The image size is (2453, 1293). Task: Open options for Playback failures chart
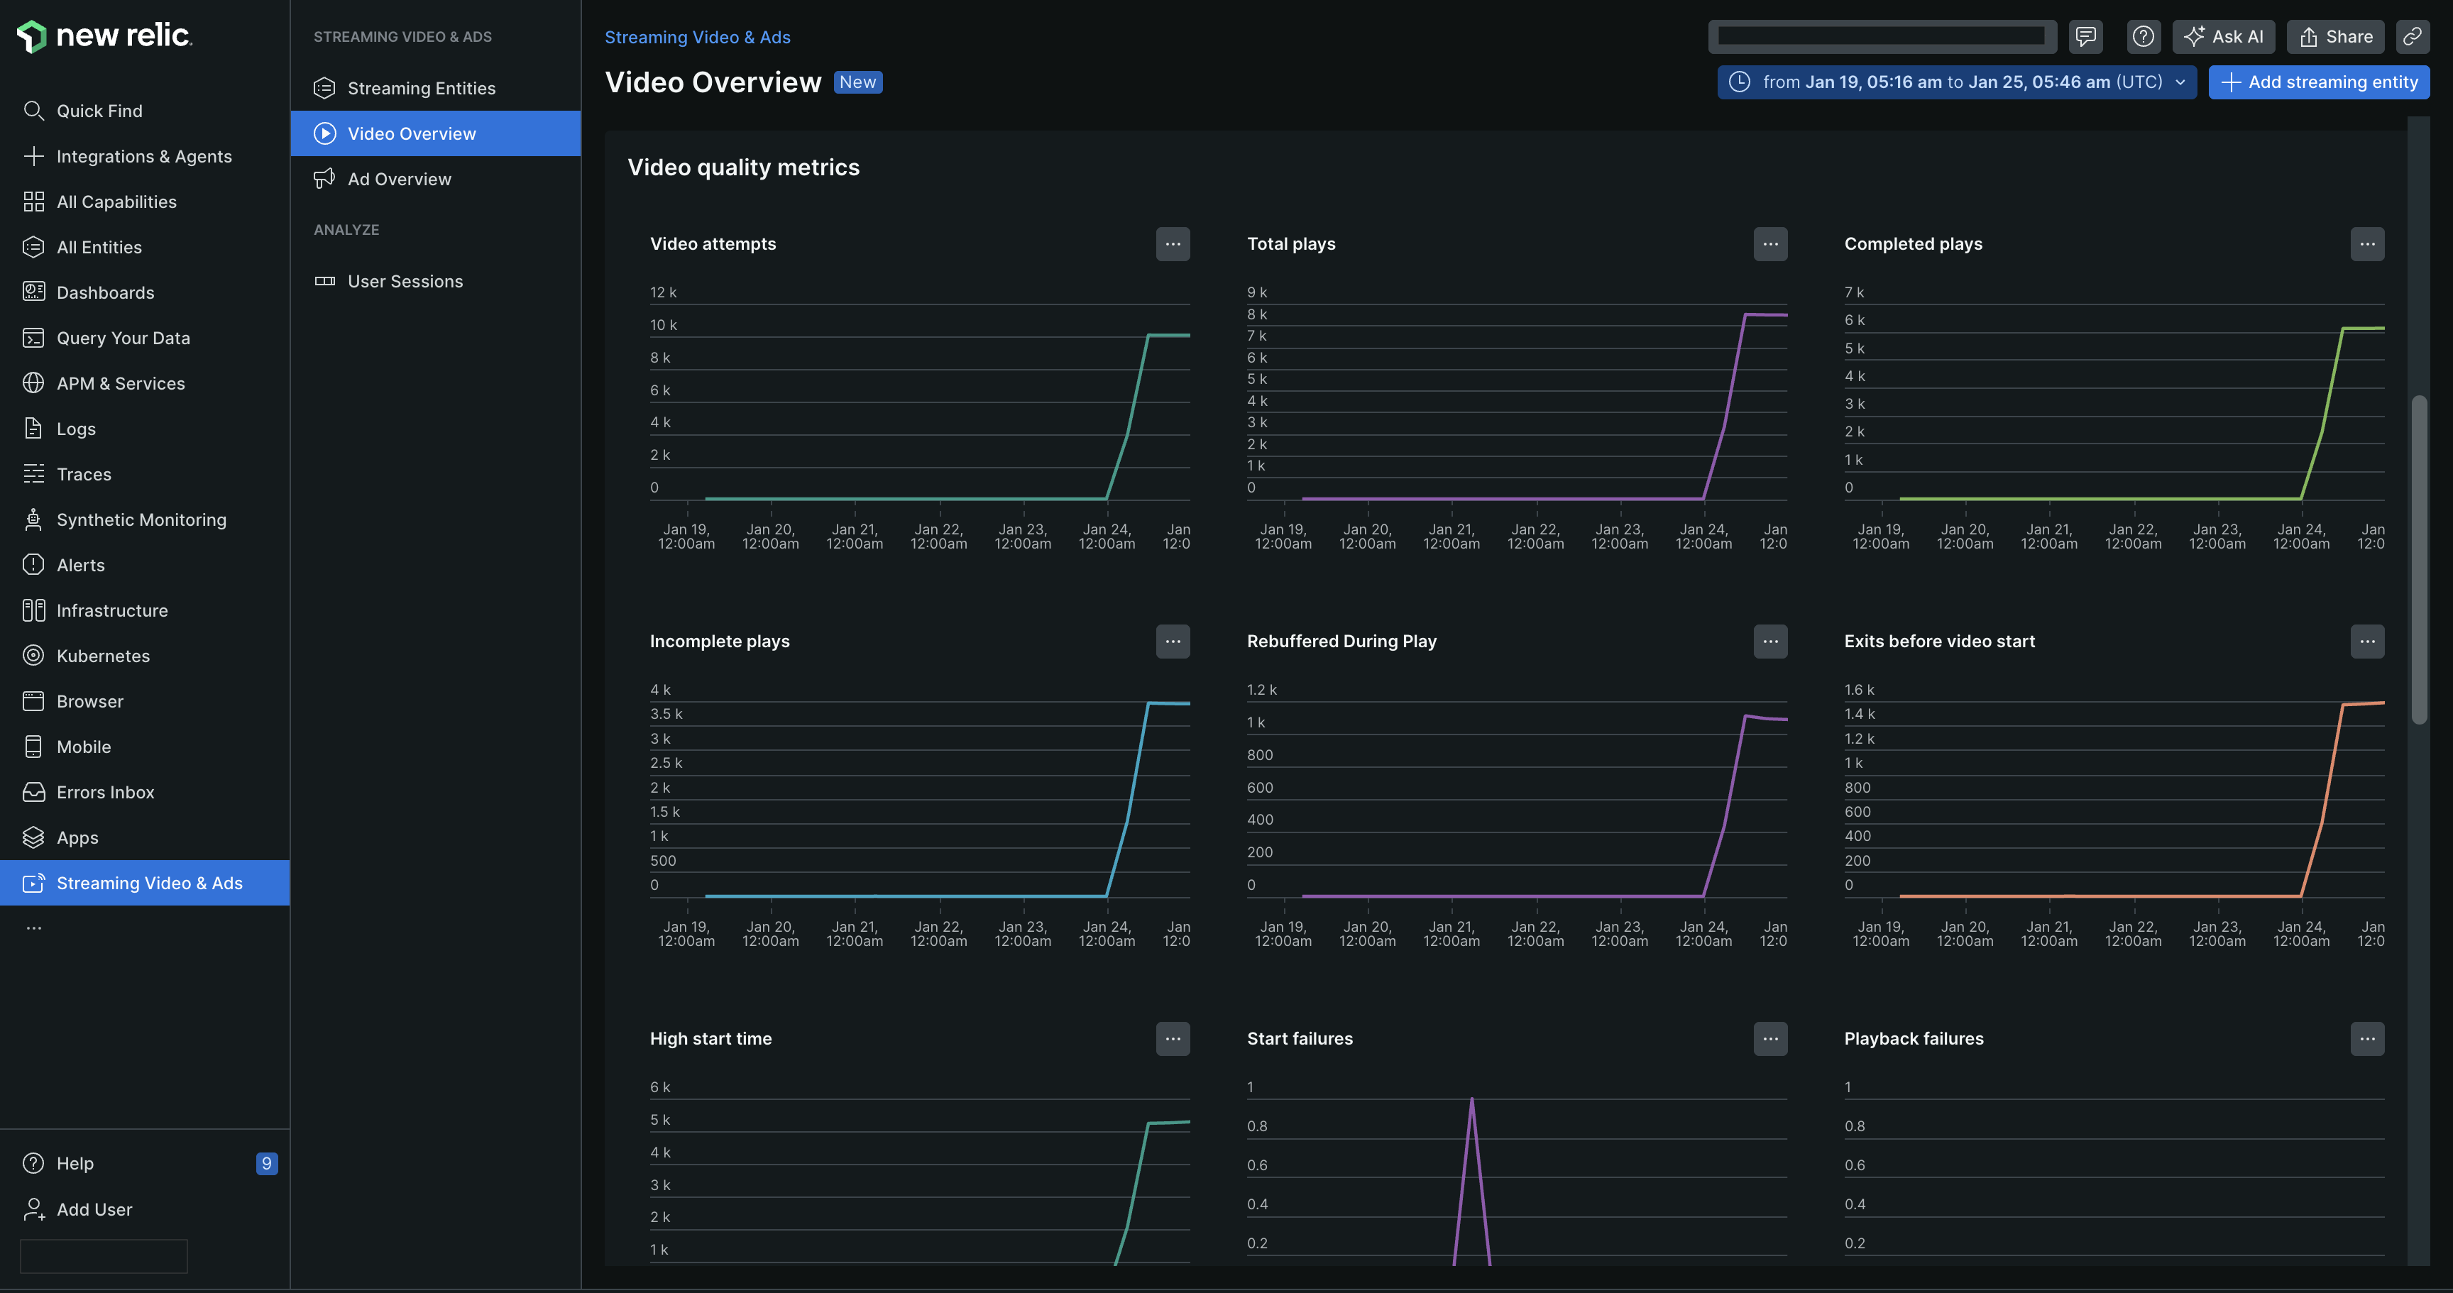2366,1039
